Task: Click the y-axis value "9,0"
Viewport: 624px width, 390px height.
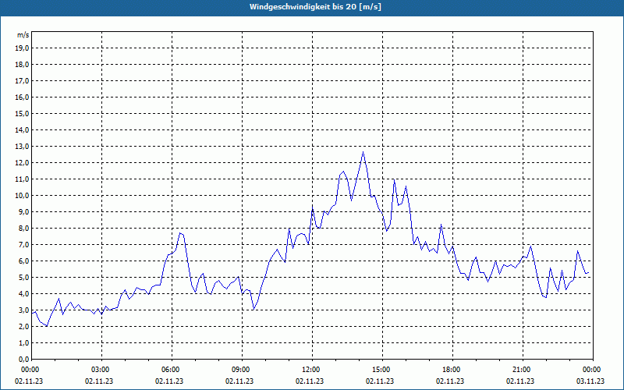Action: pos(24,211)
